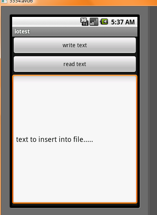Viewport: 157px width, 215px height.
Task: Click the dark gray panel right of emulator
Action: click(153, 110)
